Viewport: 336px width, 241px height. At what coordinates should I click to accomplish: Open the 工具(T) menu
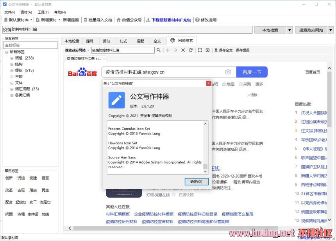click(43, 12)
